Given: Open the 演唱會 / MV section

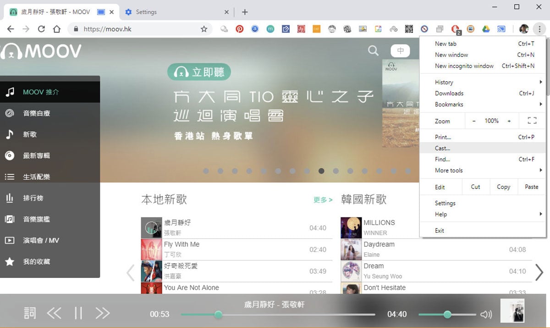Looking at the screenshot, I should point(50,240).
